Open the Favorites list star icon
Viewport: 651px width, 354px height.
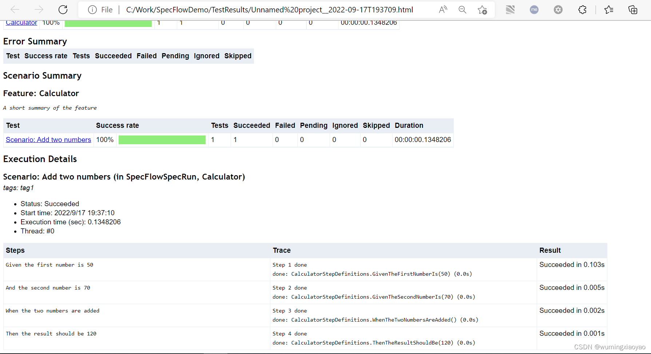609,9
